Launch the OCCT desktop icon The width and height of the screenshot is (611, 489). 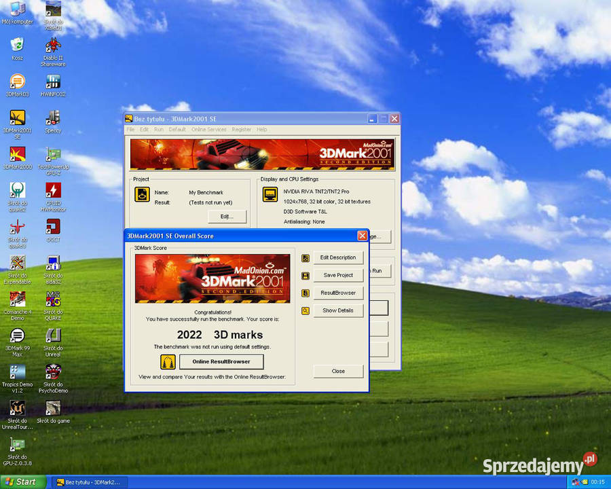[53, 230]
